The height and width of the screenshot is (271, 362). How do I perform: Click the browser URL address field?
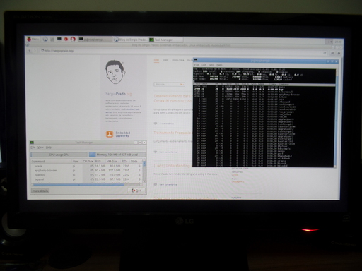pos(182,51)
